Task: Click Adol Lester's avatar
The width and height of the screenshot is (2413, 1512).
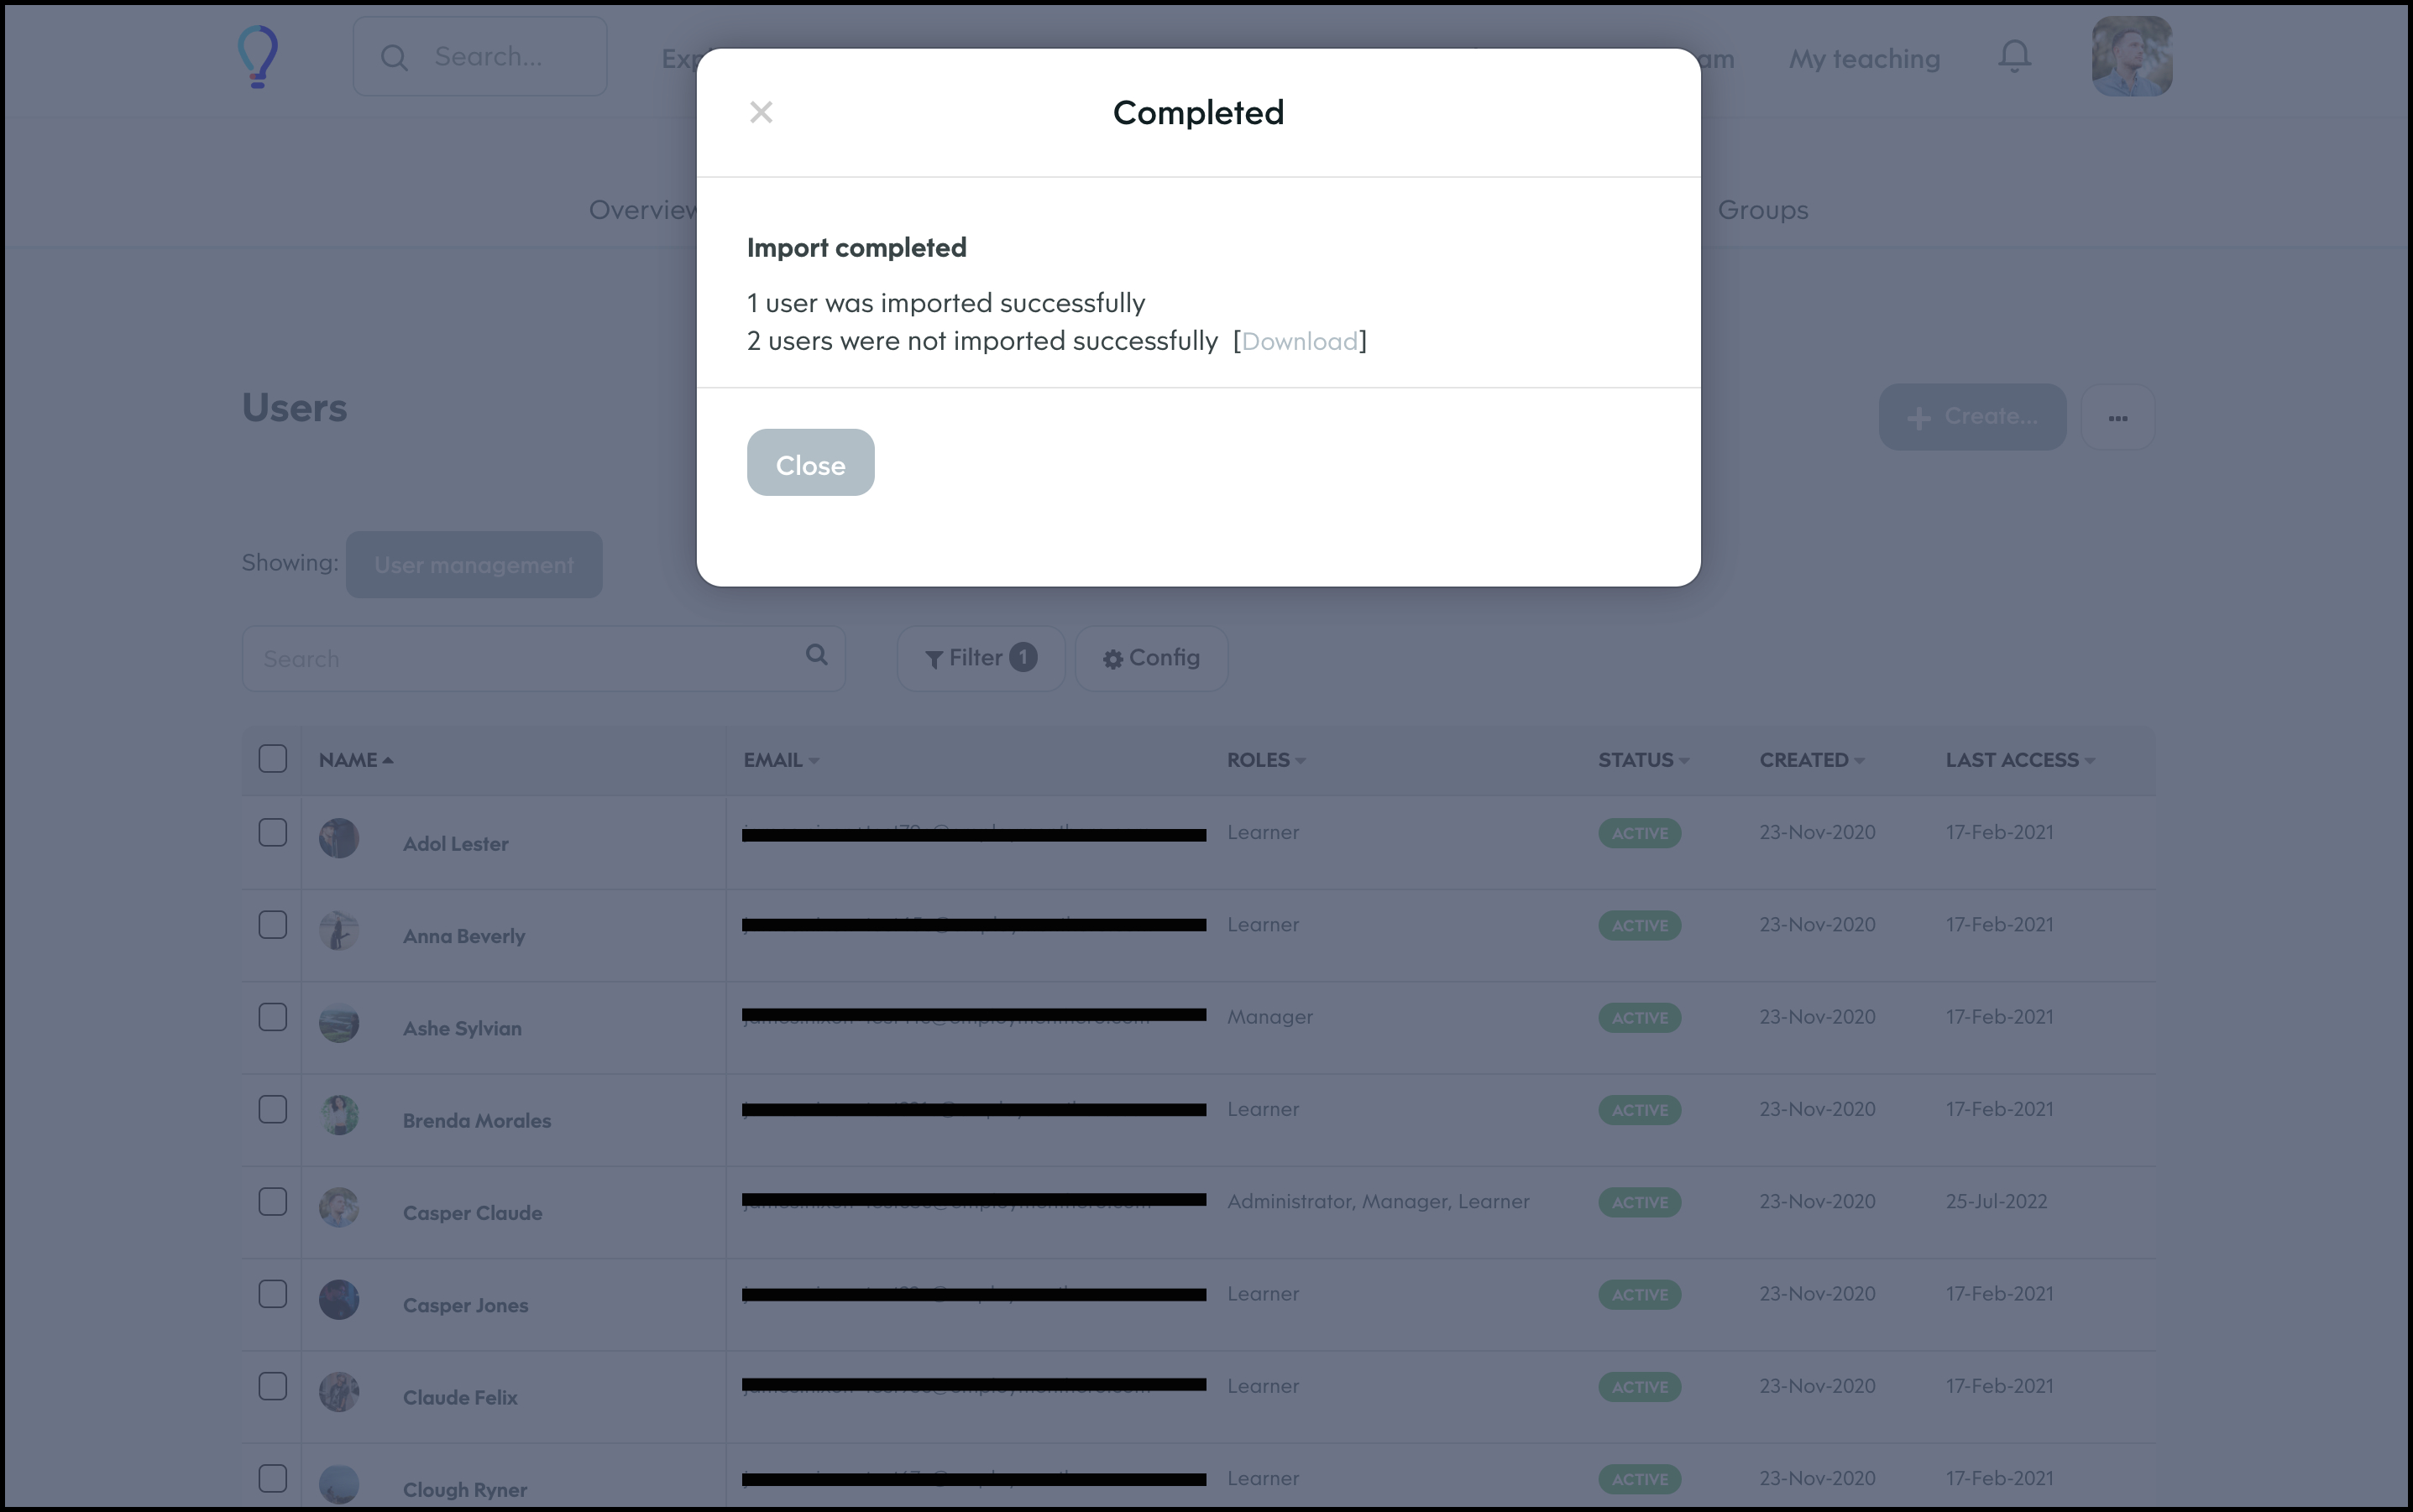Action: click(x=339, y=838)
